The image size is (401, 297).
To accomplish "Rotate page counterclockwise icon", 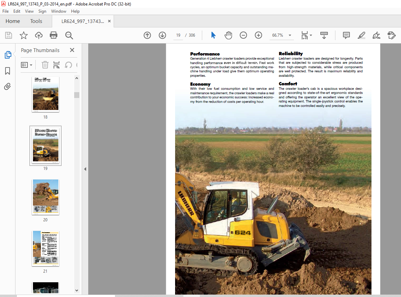I will tap(68, 65).
